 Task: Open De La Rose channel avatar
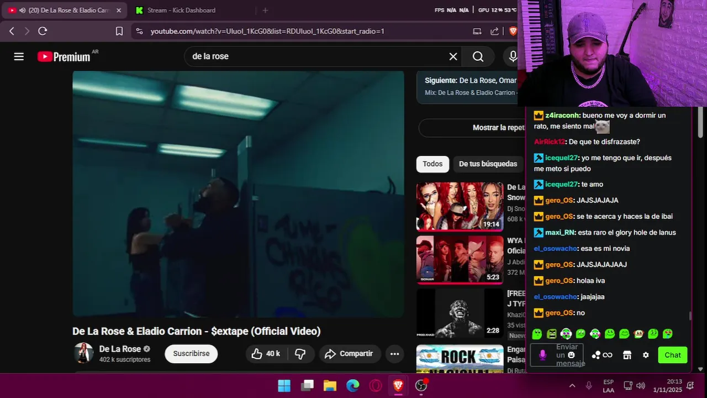tap(84, 353)
